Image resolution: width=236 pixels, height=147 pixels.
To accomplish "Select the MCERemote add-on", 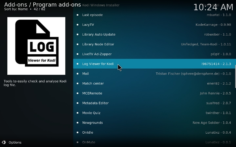I will point(154,93).
